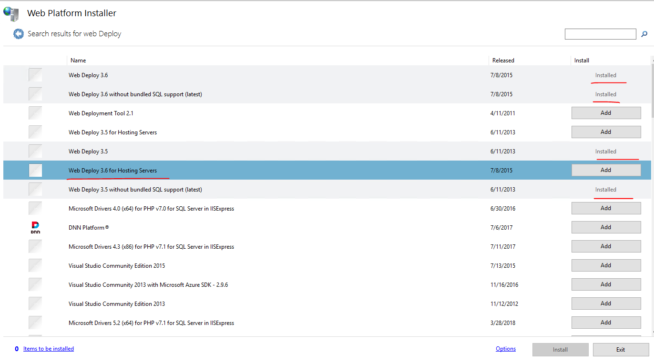
Task: Click the Web Platform Installer globe icon
Action: point(11,14)
